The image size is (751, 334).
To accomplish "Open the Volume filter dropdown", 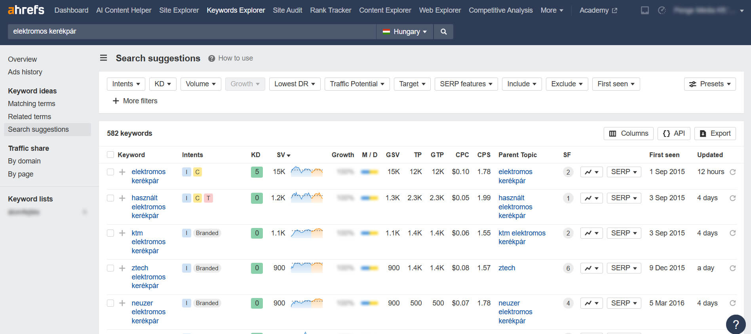I will tap(201, 84).
